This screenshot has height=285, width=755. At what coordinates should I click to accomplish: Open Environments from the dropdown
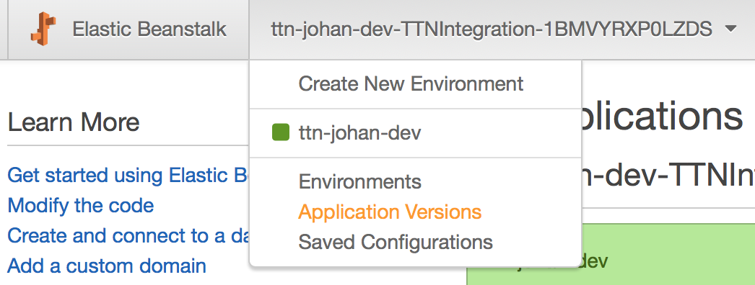(x=359, y=182)
